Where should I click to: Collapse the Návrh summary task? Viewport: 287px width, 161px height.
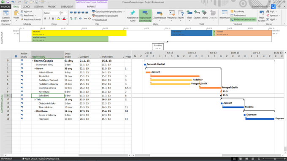click(35, 69)
